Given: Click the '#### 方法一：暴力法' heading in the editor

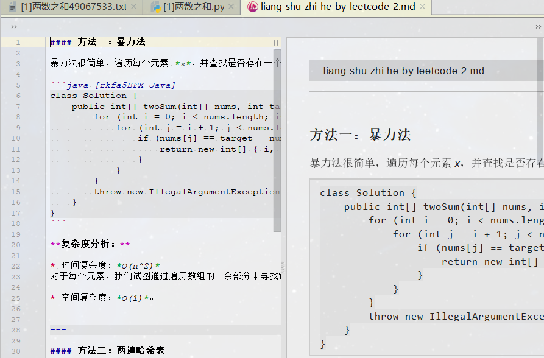Looking at the screenshot, I should (97, 42).
